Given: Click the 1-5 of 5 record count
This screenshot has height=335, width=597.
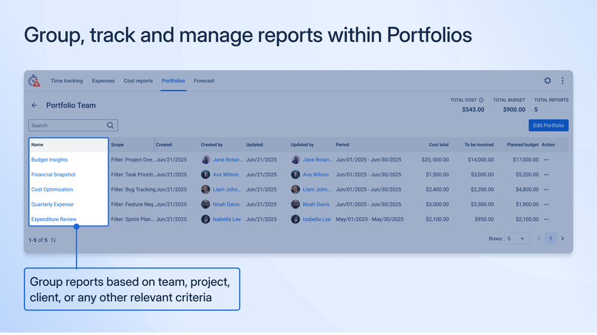Looking at the screenshot, I should coord(38,240).
